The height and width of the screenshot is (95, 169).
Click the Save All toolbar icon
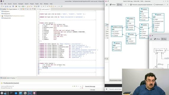pos(8,6)
